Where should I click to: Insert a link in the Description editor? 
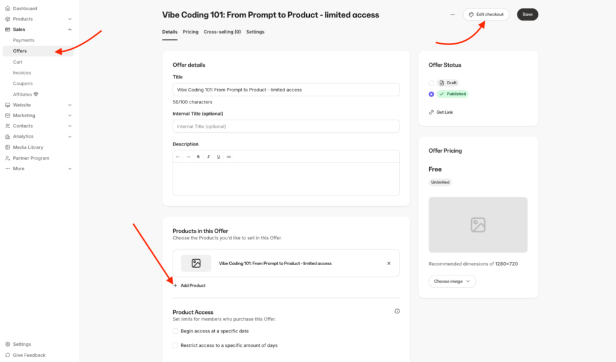tap(229, 156)
